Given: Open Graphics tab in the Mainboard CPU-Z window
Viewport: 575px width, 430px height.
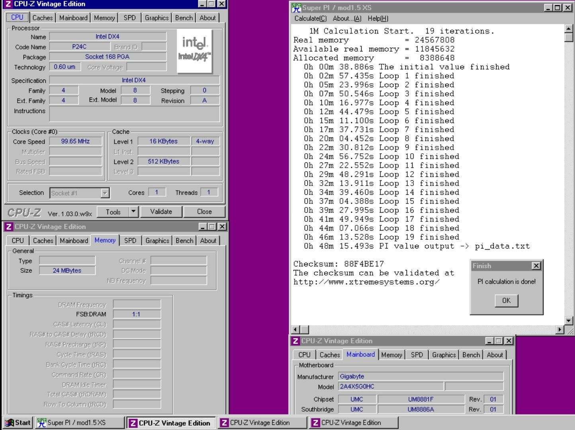Looking at the screenshot, I should (x=444, y=355).
